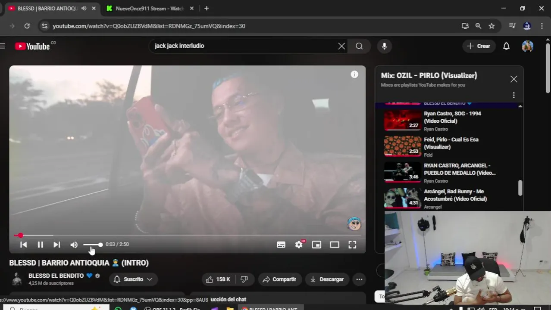Screen dimensions: 551x310
Task: Open the notifications bell
Action: 507,46
